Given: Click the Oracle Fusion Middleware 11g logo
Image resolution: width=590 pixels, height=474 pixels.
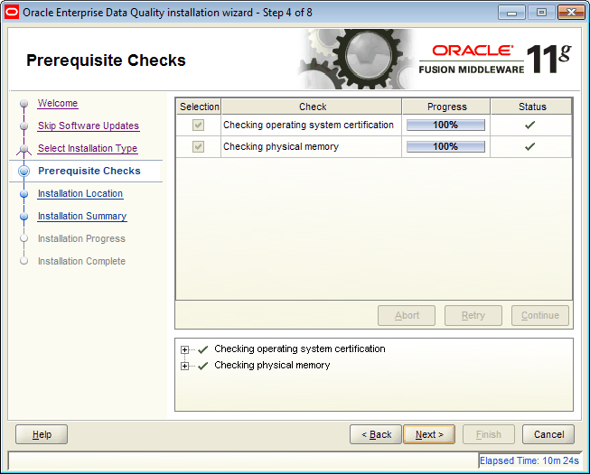Looking at the screenshot, I should click(495, 59).
